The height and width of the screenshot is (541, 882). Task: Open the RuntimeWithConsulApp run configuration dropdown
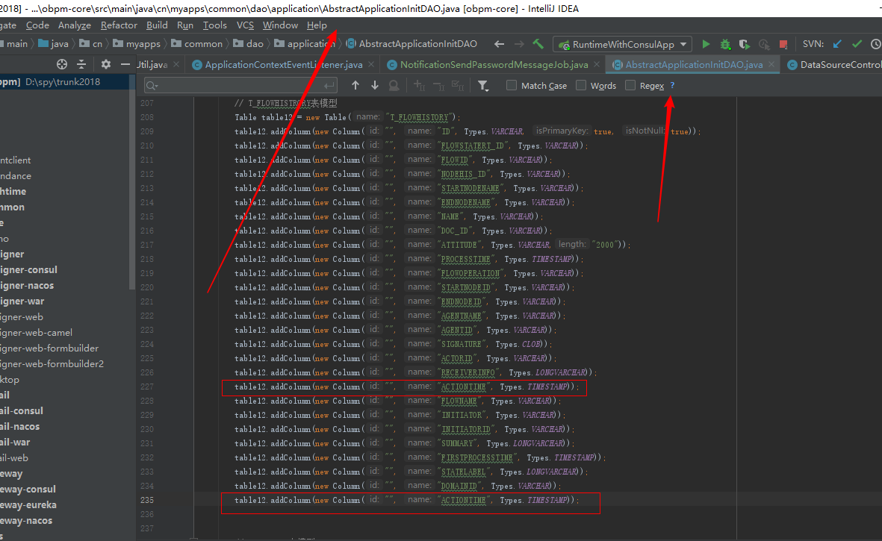(624, 44)
